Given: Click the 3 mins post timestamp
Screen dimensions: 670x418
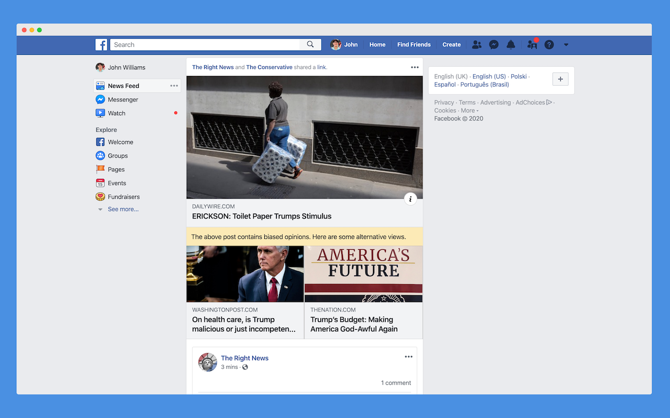Looking at the screenshot, I should 229,367.
